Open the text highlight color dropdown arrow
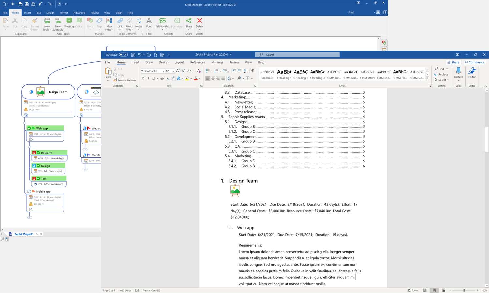489x293 pixels. (x=191, y=78)
